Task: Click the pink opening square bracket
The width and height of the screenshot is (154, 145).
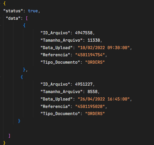Action: click(27, 18)
